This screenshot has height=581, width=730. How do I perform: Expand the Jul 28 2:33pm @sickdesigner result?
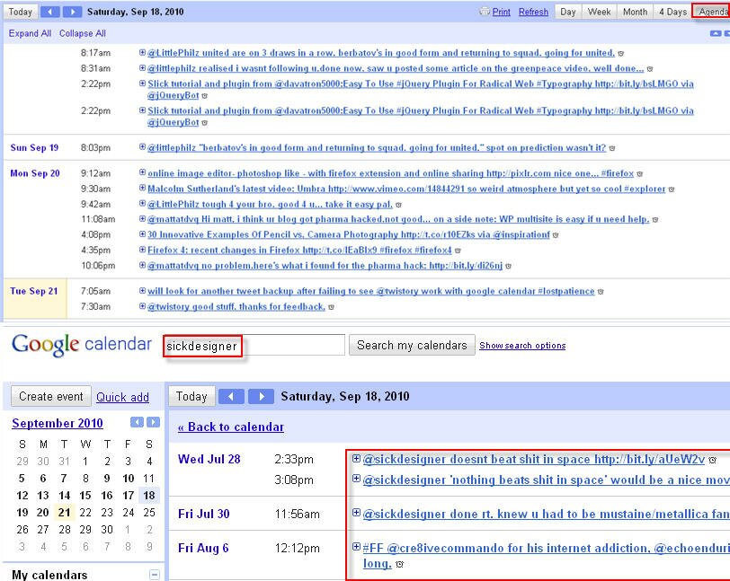click(x=356, y=459)
